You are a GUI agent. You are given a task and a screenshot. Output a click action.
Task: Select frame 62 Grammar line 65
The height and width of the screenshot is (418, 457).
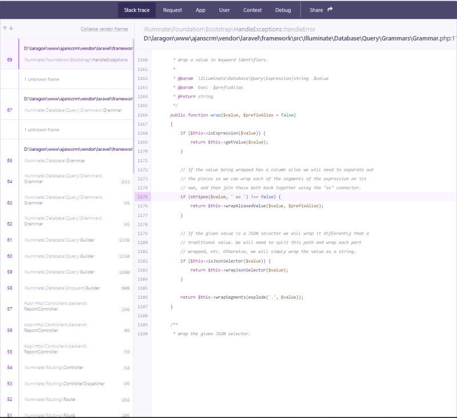pos(67,221)
